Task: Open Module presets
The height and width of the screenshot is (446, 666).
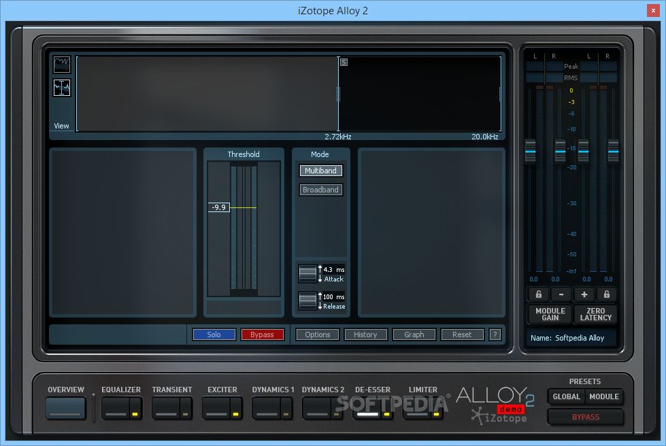Action: [604, 396]
